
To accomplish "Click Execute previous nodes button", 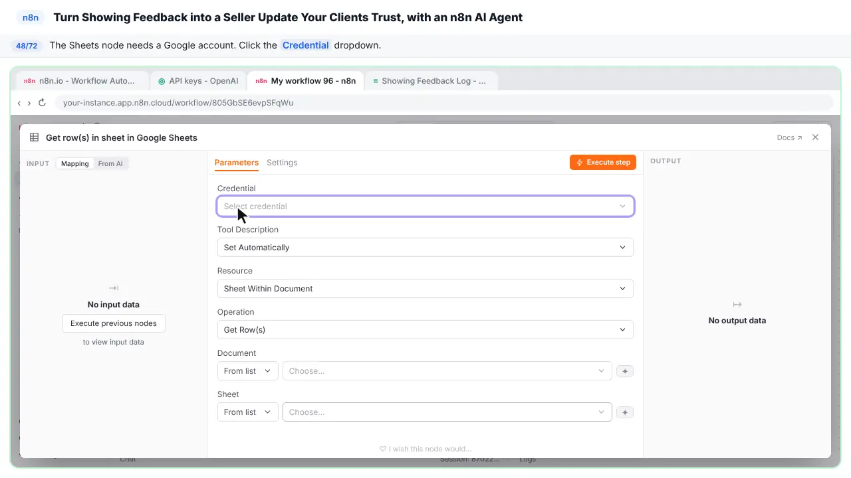I will tap(114, 323).
